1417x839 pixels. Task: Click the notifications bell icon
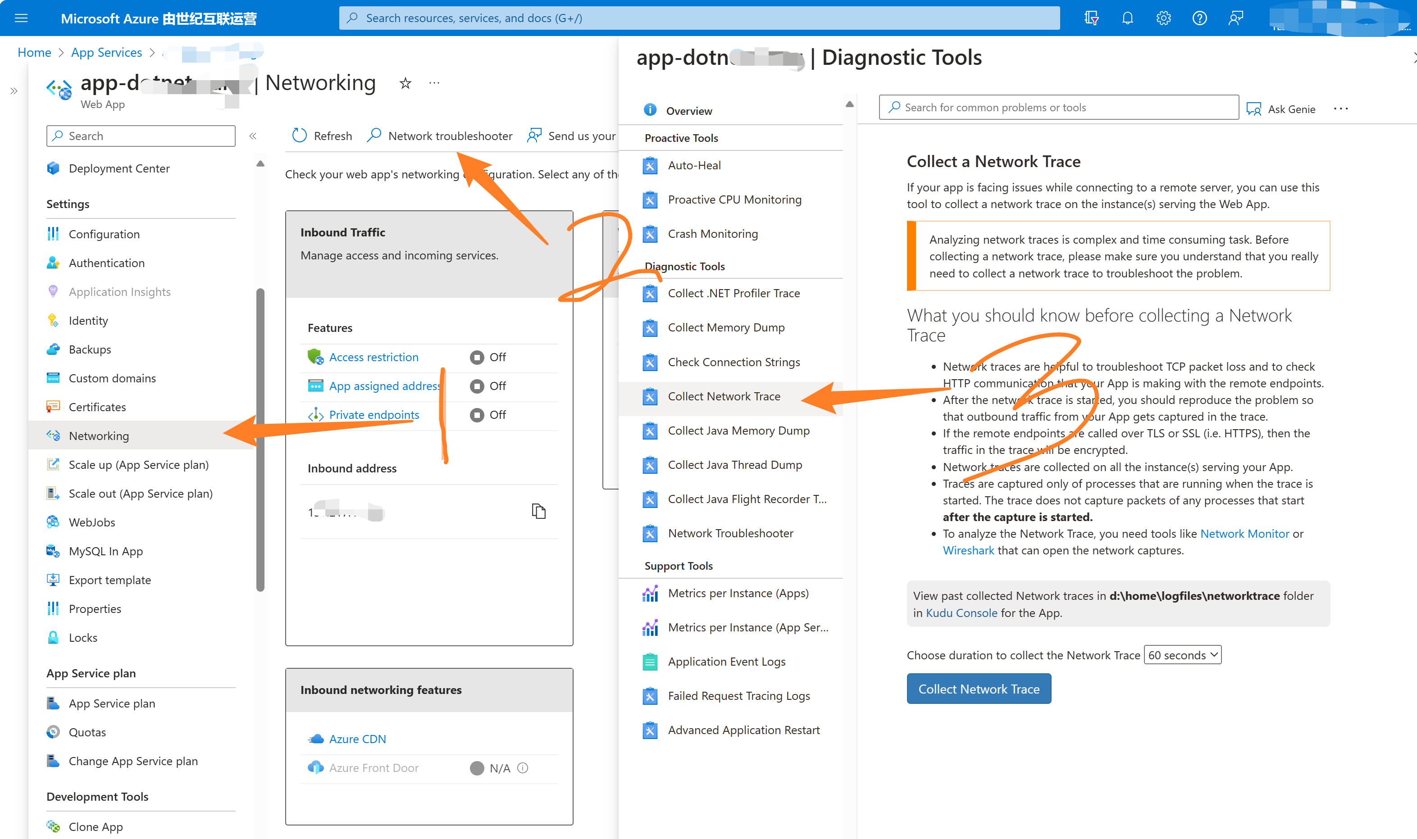(1127, 18)
